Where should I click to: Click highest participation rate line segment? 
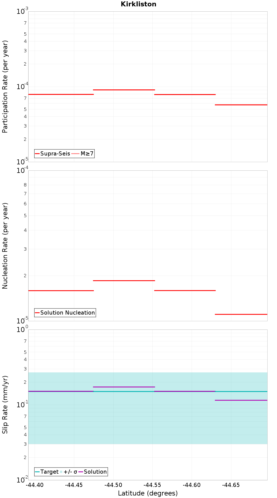point(124,90)
